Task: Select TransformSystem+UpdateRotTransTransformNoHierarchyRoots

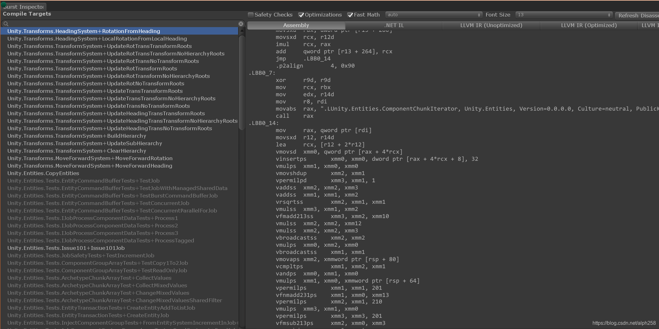Action: (x=119, y=54)
